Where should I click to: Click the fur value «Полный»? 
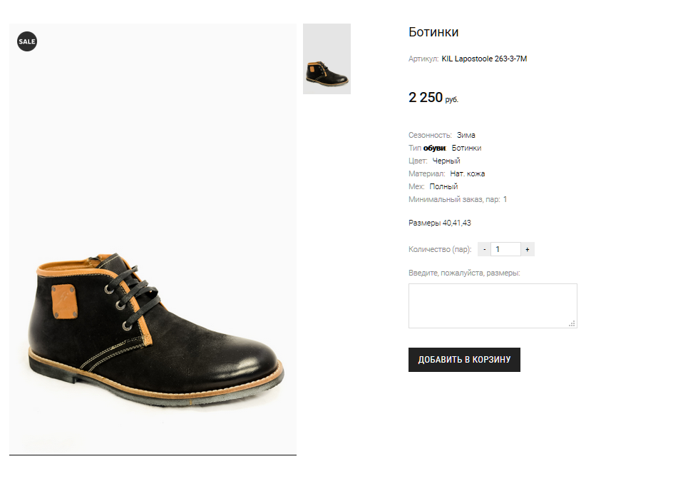coord(443,186)
